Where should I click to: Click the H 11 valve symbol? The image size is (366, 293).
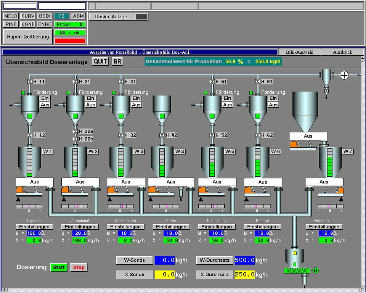click(x=30, y=82)
